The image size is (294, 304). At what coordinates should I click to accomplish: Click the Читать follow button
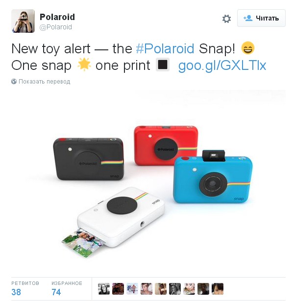(261, 18)
